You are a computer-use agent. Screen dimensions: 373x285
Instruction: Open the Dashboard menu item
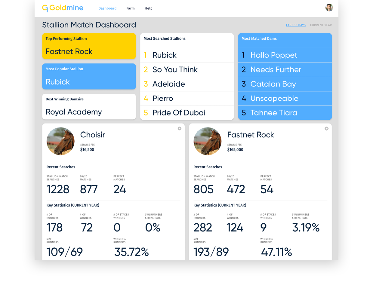pyautogui.click(x=107, y=8)
